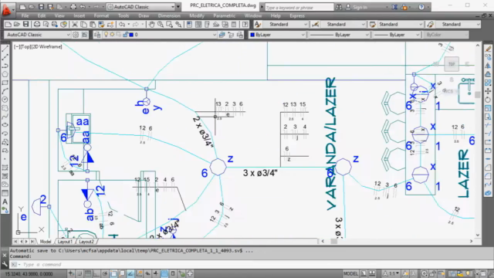Viewport: 494px width, 278px height.
Task: Toggle Ortho Mode in status bar
Action: point(96,273)
